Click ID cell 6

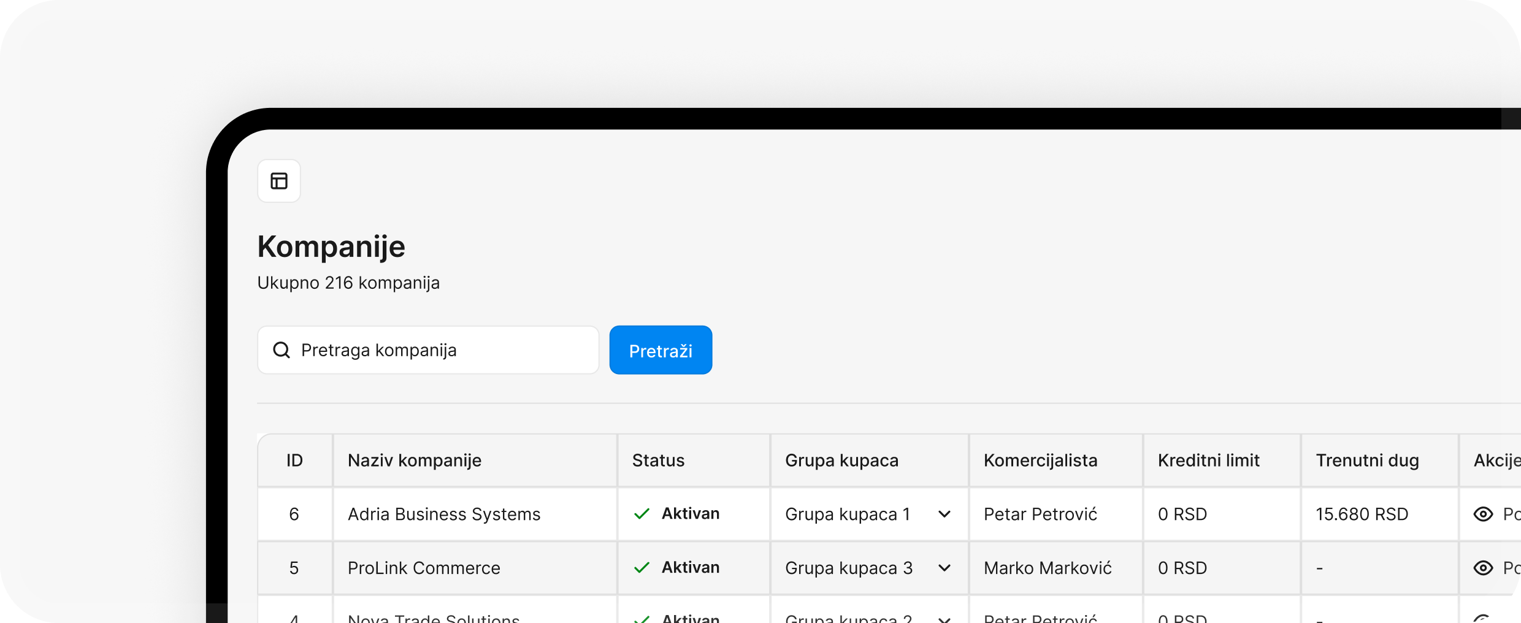tap(294, 514)
